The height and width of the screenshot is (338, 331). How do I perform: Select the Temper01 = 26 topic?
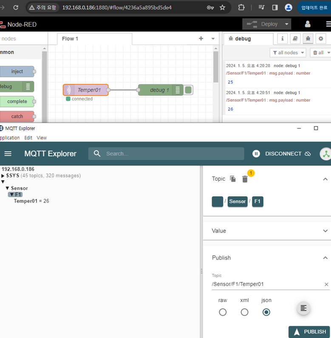tap(31, 201)
